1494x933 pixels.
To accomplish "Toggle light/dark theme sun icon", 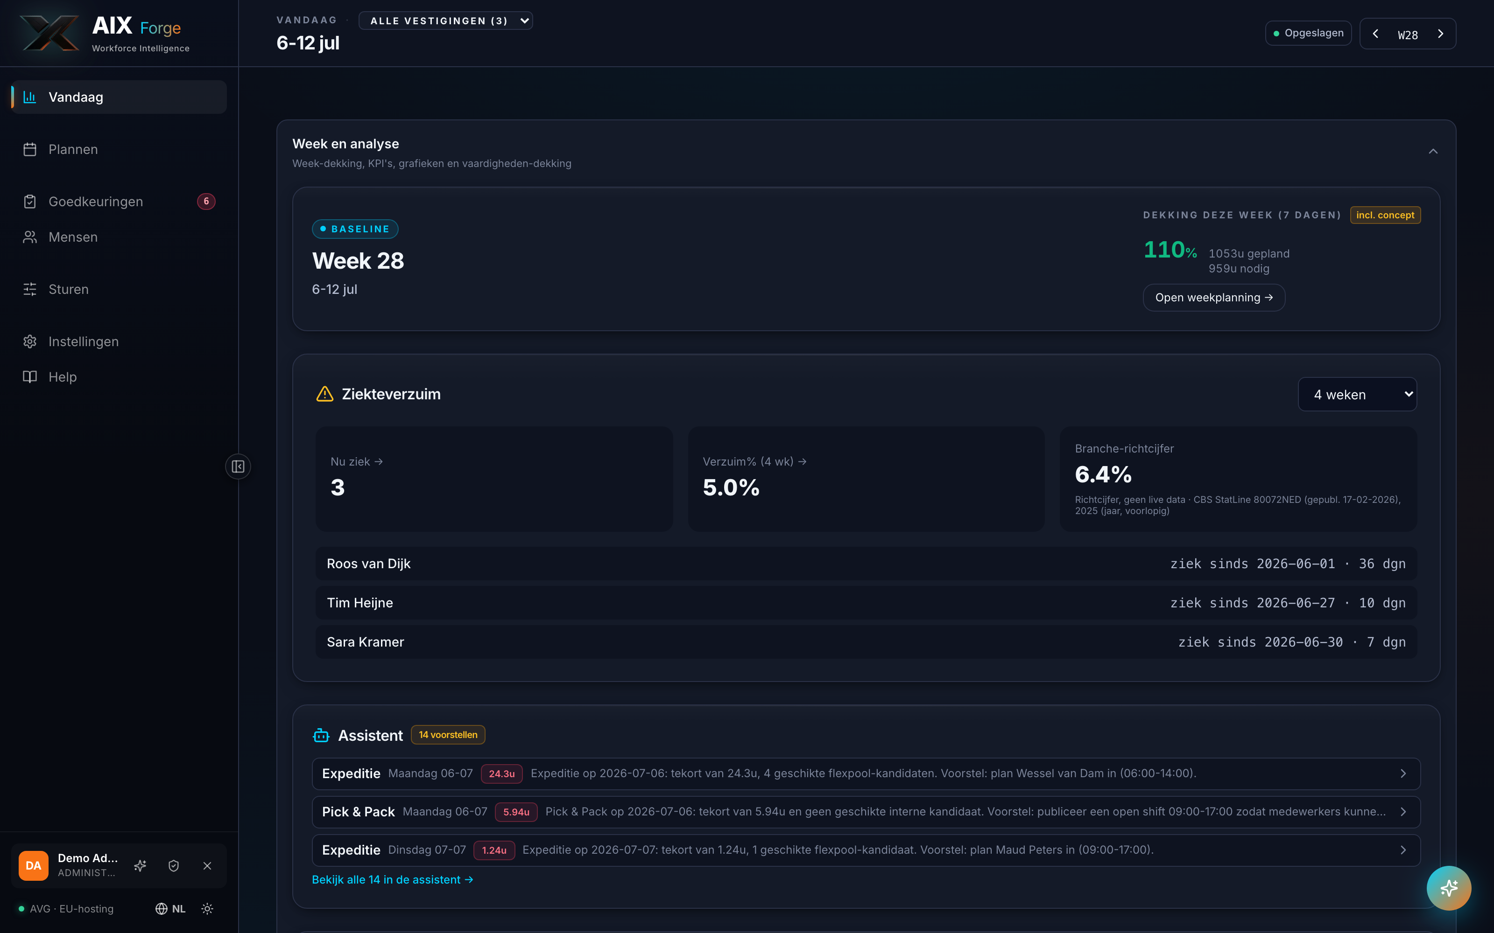I will click(207, 908).
